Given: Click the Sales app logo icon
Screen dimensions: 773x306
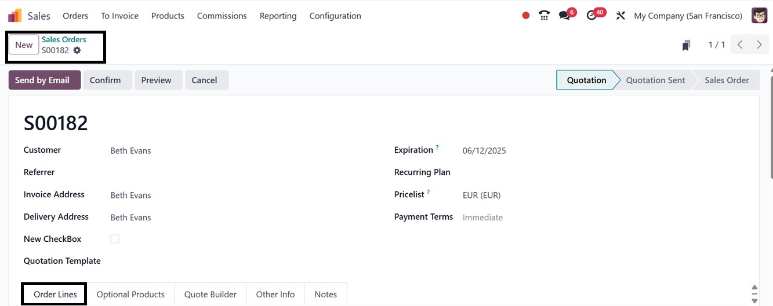Looking at the screenshot, I should pyautogui.click(x=15, y=16).
